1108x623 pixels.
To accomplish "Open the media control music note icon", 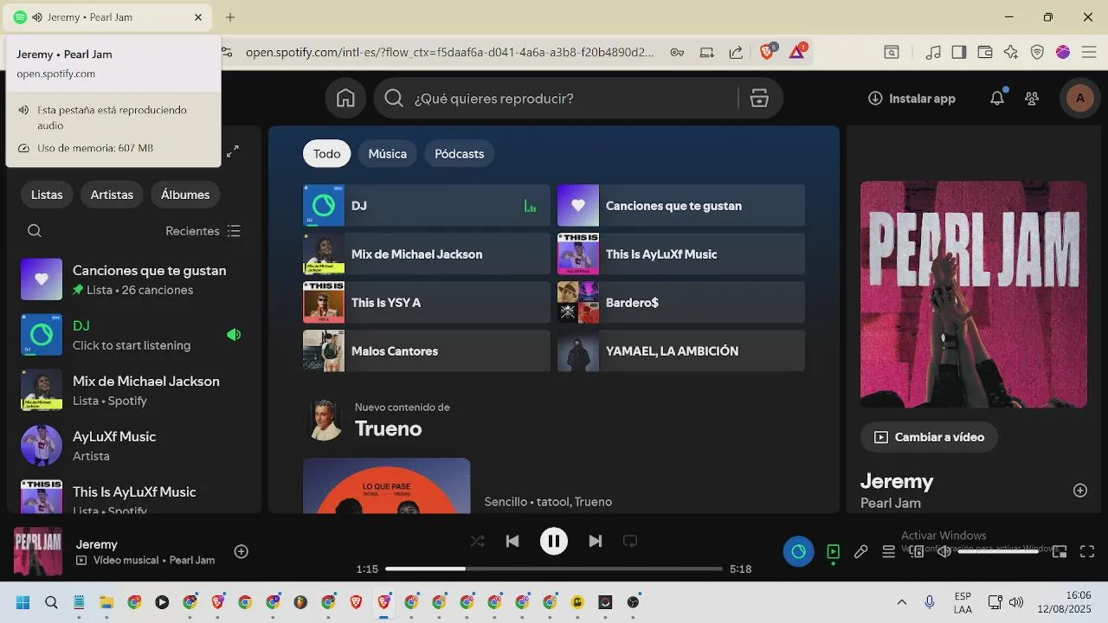I will pos(933,52).
